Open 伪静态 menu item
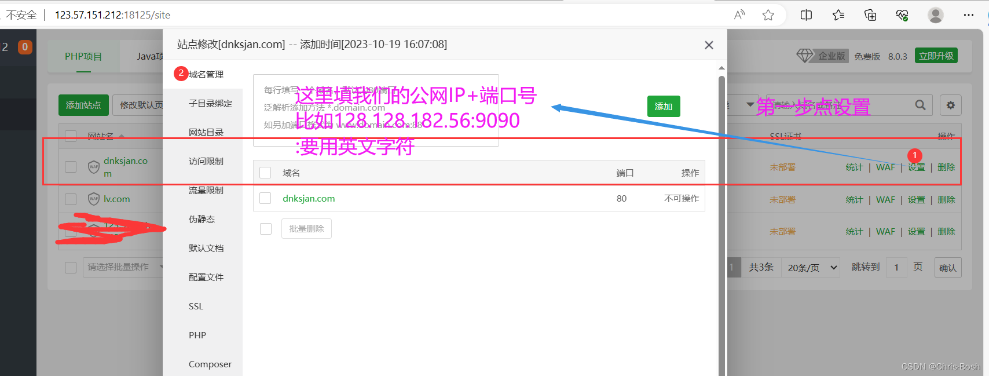The height and width of the screenshot is (376, 989). click(202, 219)
